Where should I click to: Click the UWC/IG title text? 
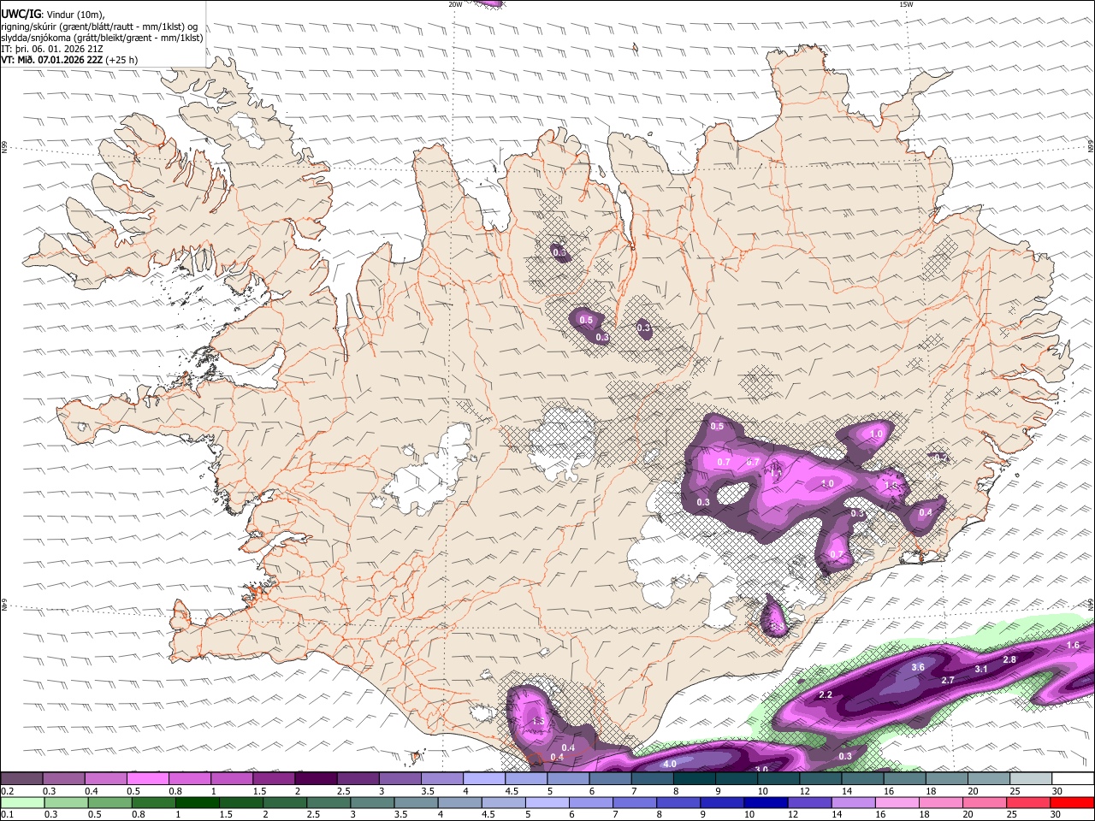point(21,14)
